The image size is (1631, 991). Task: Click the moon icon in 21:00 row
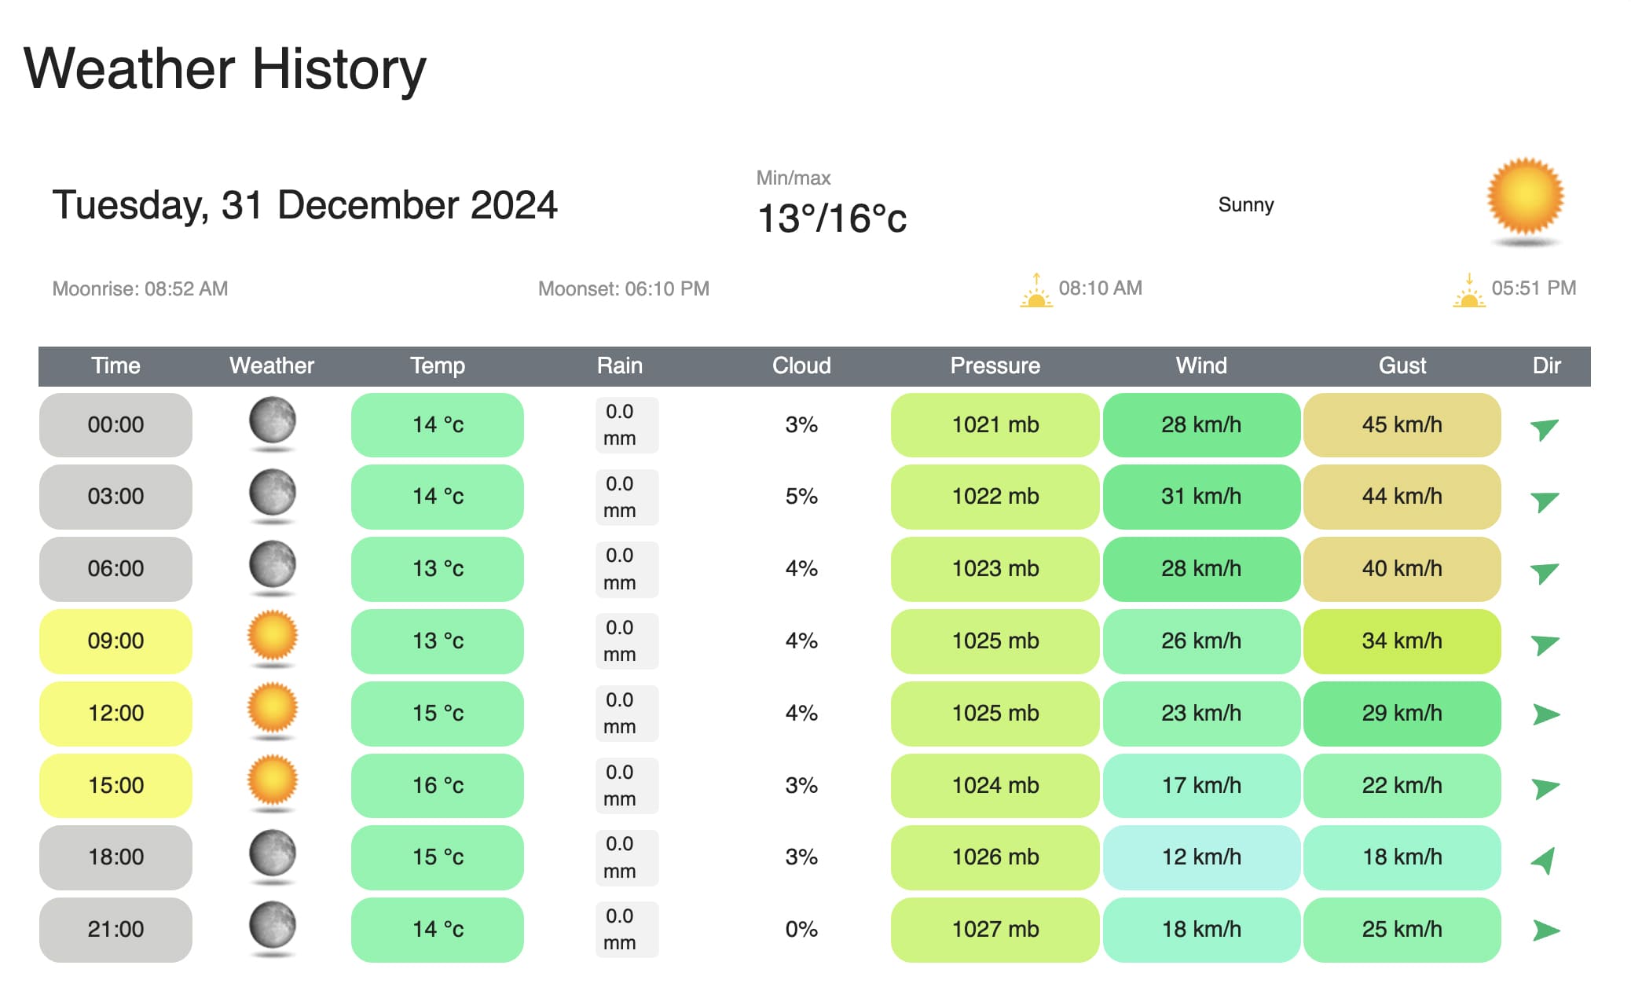tap(273, 925)
